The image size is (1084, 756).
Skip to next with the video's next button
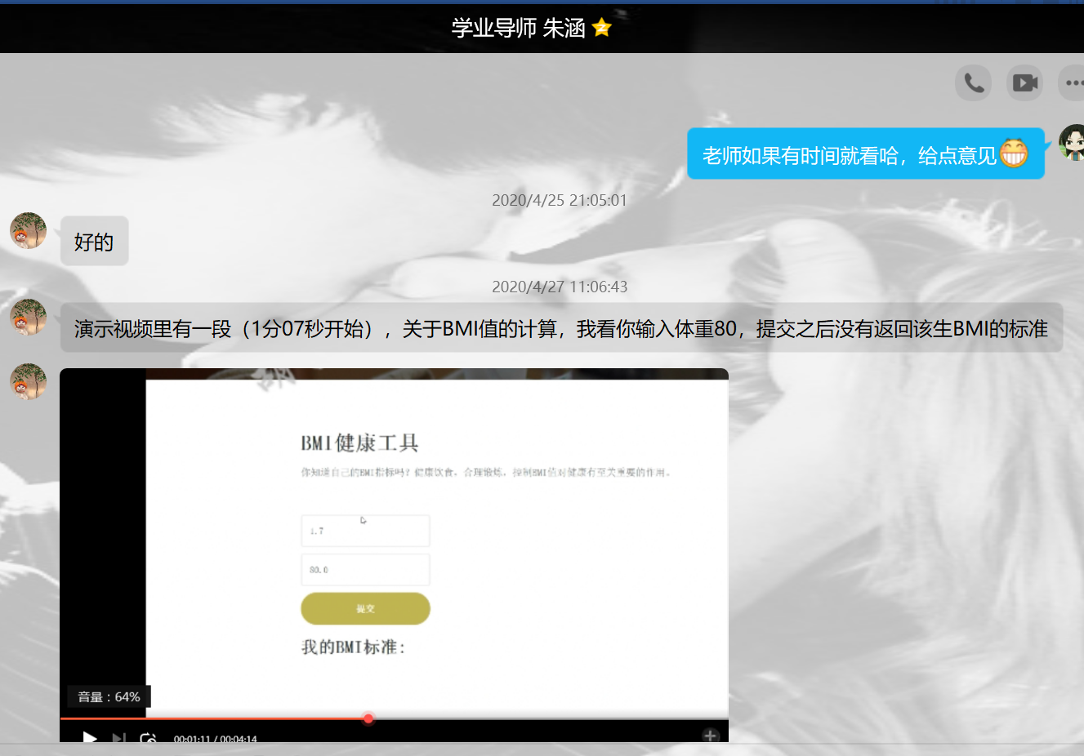[x=118, y=738]
